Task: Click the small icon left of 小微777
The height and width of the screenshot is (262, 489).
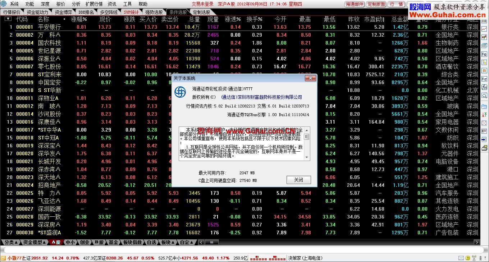Action: point(4,258)
